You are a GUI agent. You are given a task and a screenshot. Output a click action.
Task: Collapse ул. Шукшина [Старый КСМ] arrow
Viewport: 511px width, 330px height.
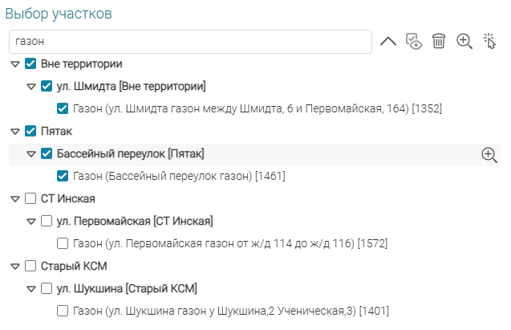pyautogui.click(x=31, y=288)
